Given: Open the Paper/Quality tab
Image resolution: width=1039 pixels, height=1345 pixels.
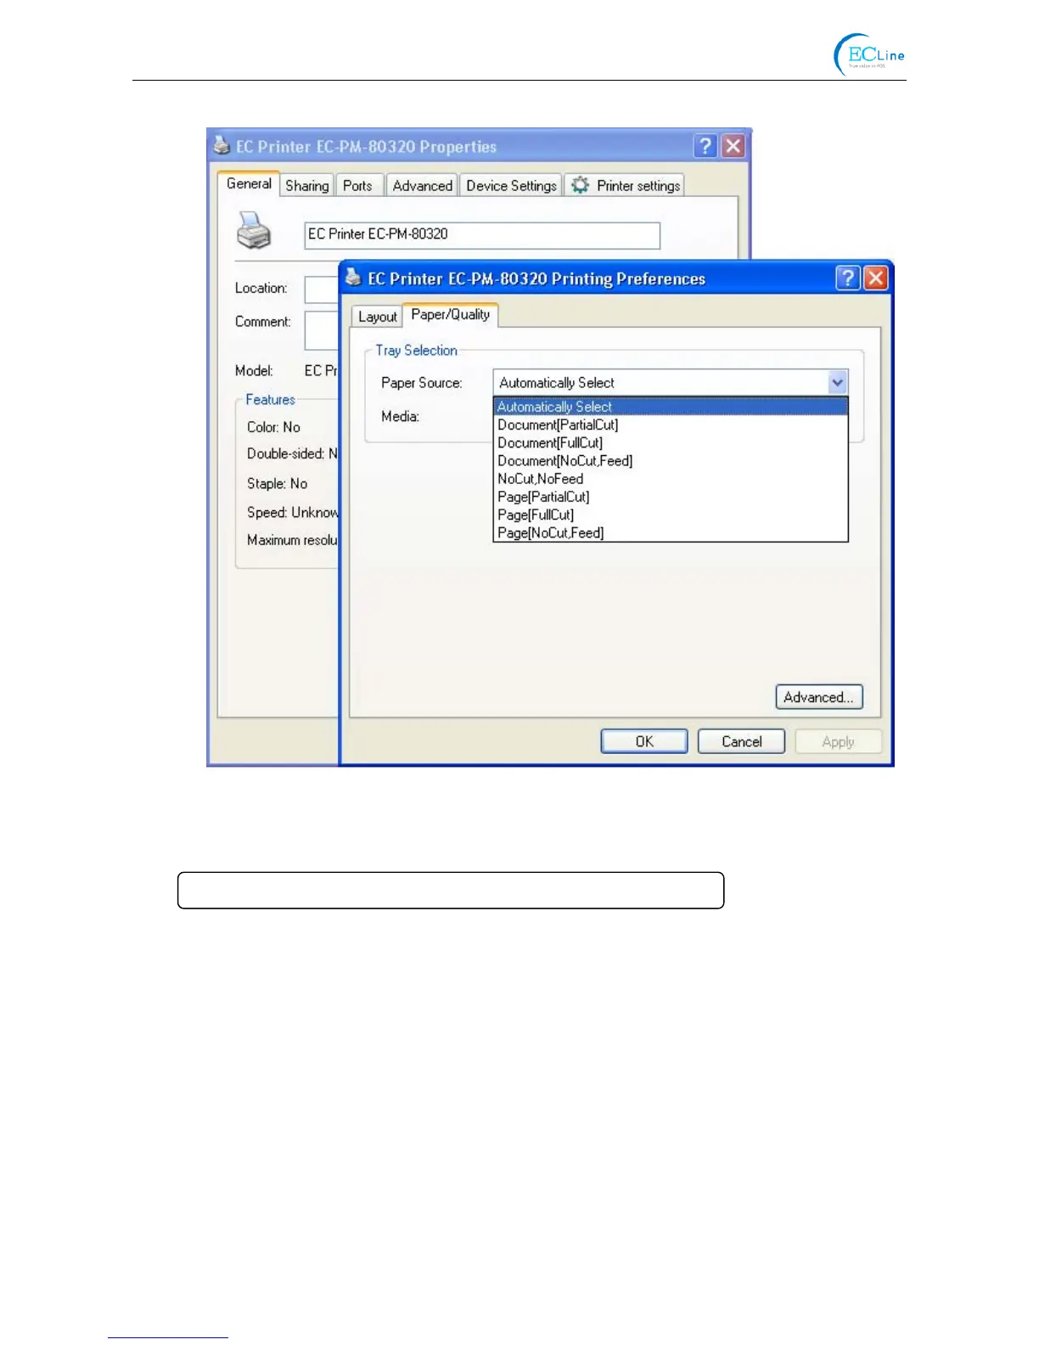Looking at the screenshot, I should point(450,314).
